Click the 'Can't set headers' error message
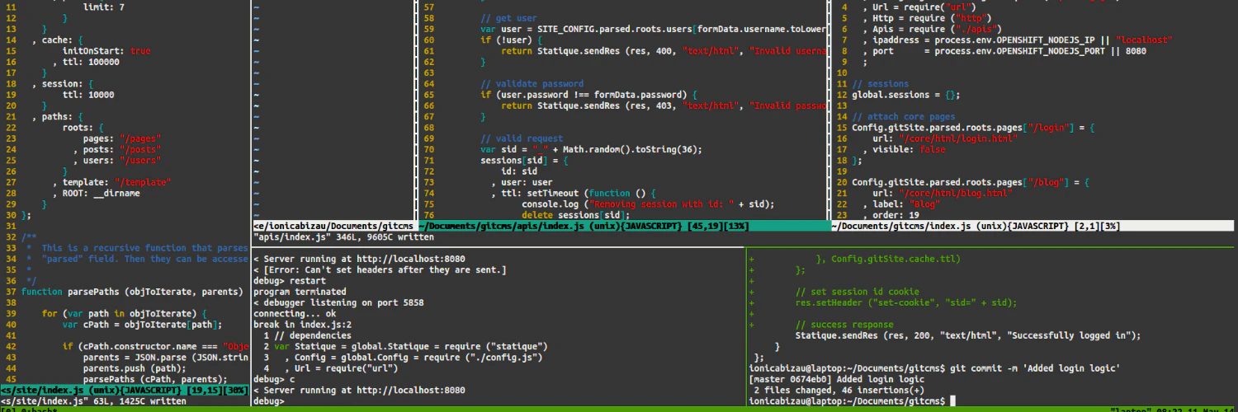The image size is (1238, 412). (380, 270)
